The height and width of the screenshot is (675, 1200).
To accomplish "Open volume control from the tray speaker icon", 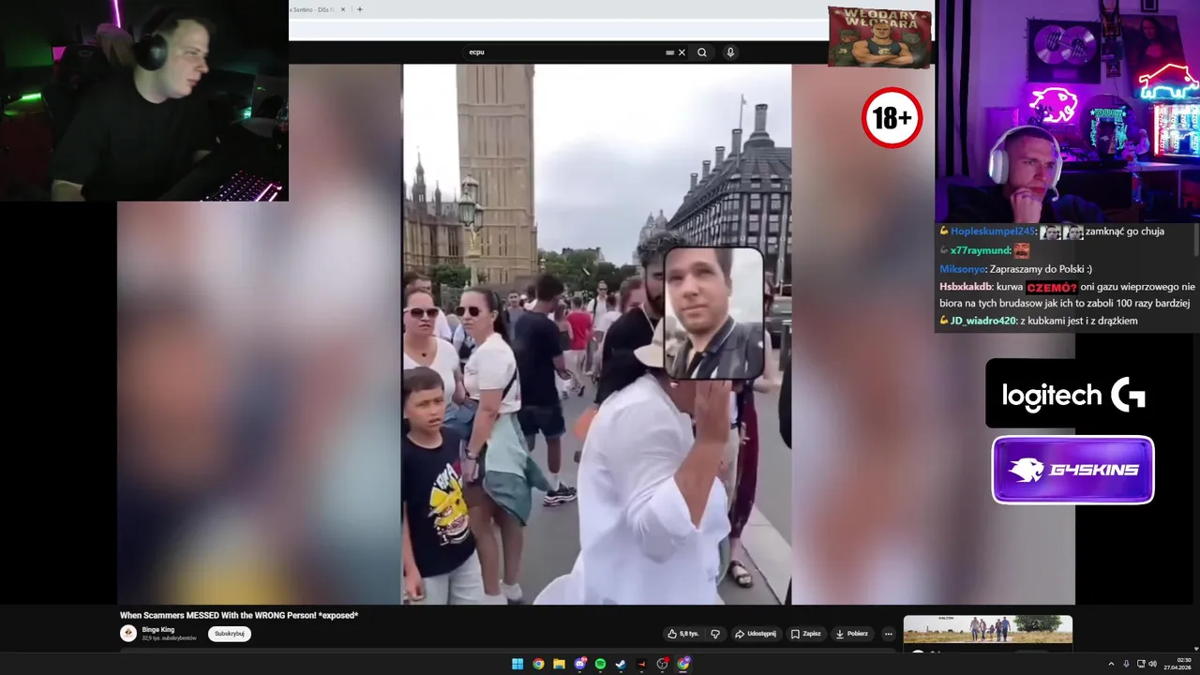I will [x=1152, y=664].
